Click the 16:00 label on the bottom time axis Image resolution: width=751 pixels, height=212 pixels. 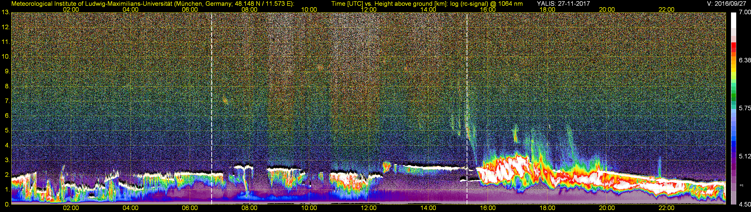[x=488, y=208]
